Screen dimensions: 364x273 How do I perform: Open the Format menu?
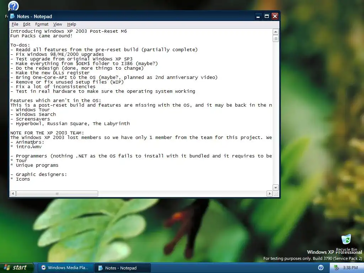pyautogui.click(x=42, y=24)
